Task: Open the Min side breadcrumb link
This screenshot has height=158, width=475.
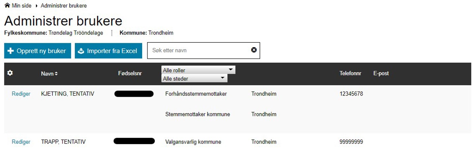Action: click(x=21, y=6)
